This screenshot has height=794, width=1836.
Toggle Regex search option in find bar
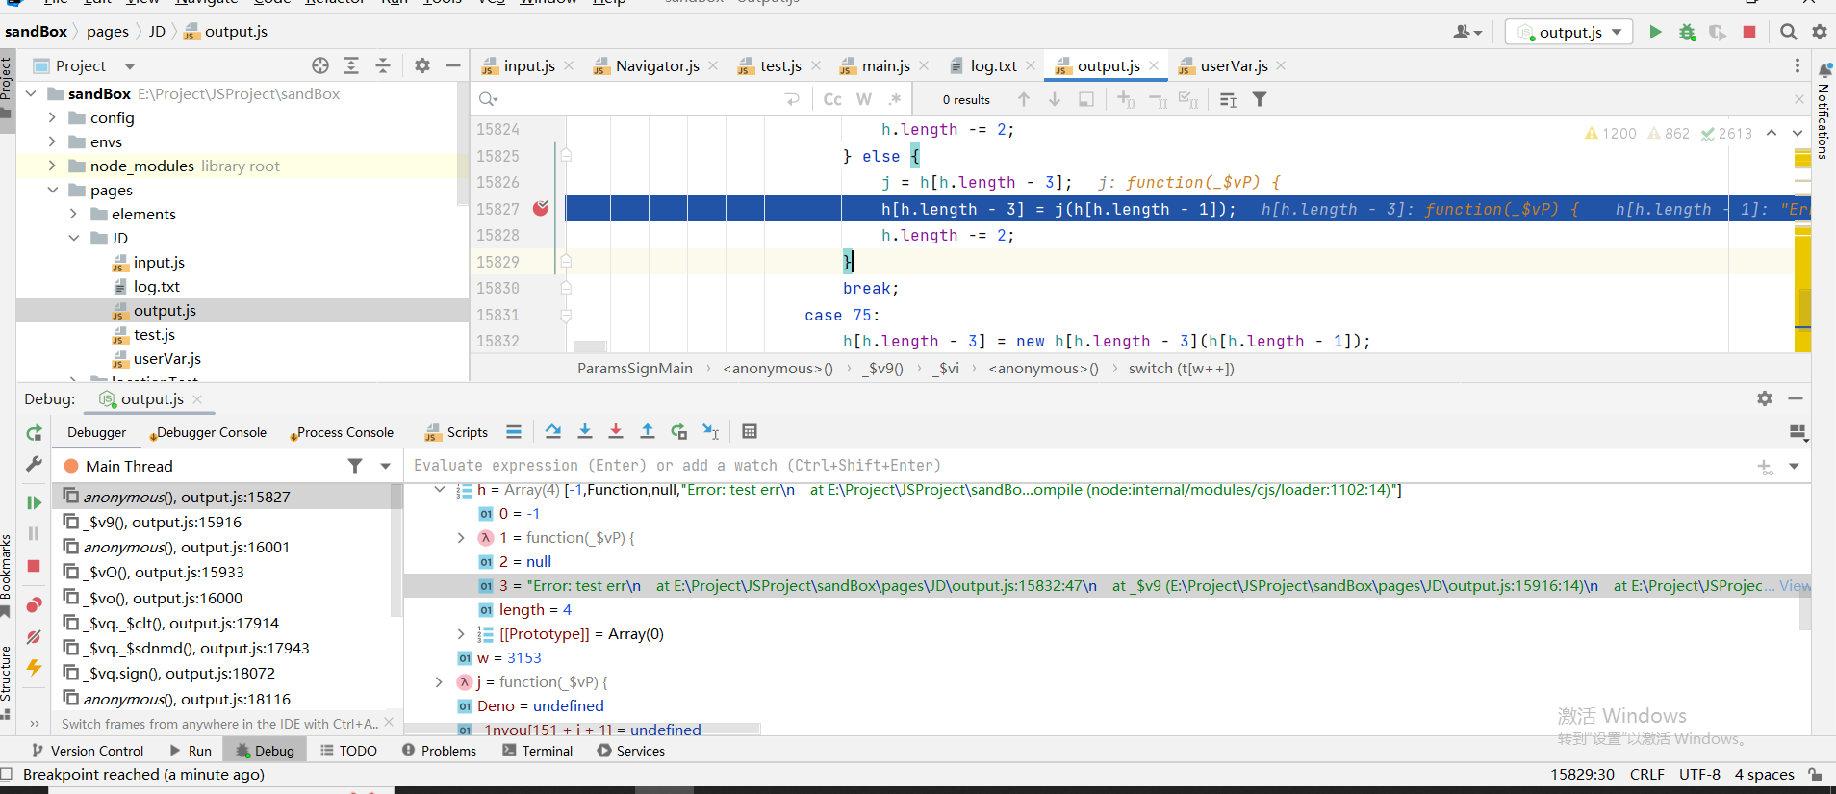895,99
